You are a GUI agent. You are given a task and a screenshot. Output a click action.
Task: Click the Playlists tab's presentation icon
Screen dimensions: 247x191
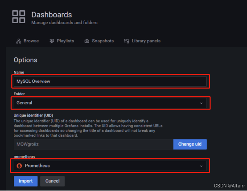pos(52,41)
